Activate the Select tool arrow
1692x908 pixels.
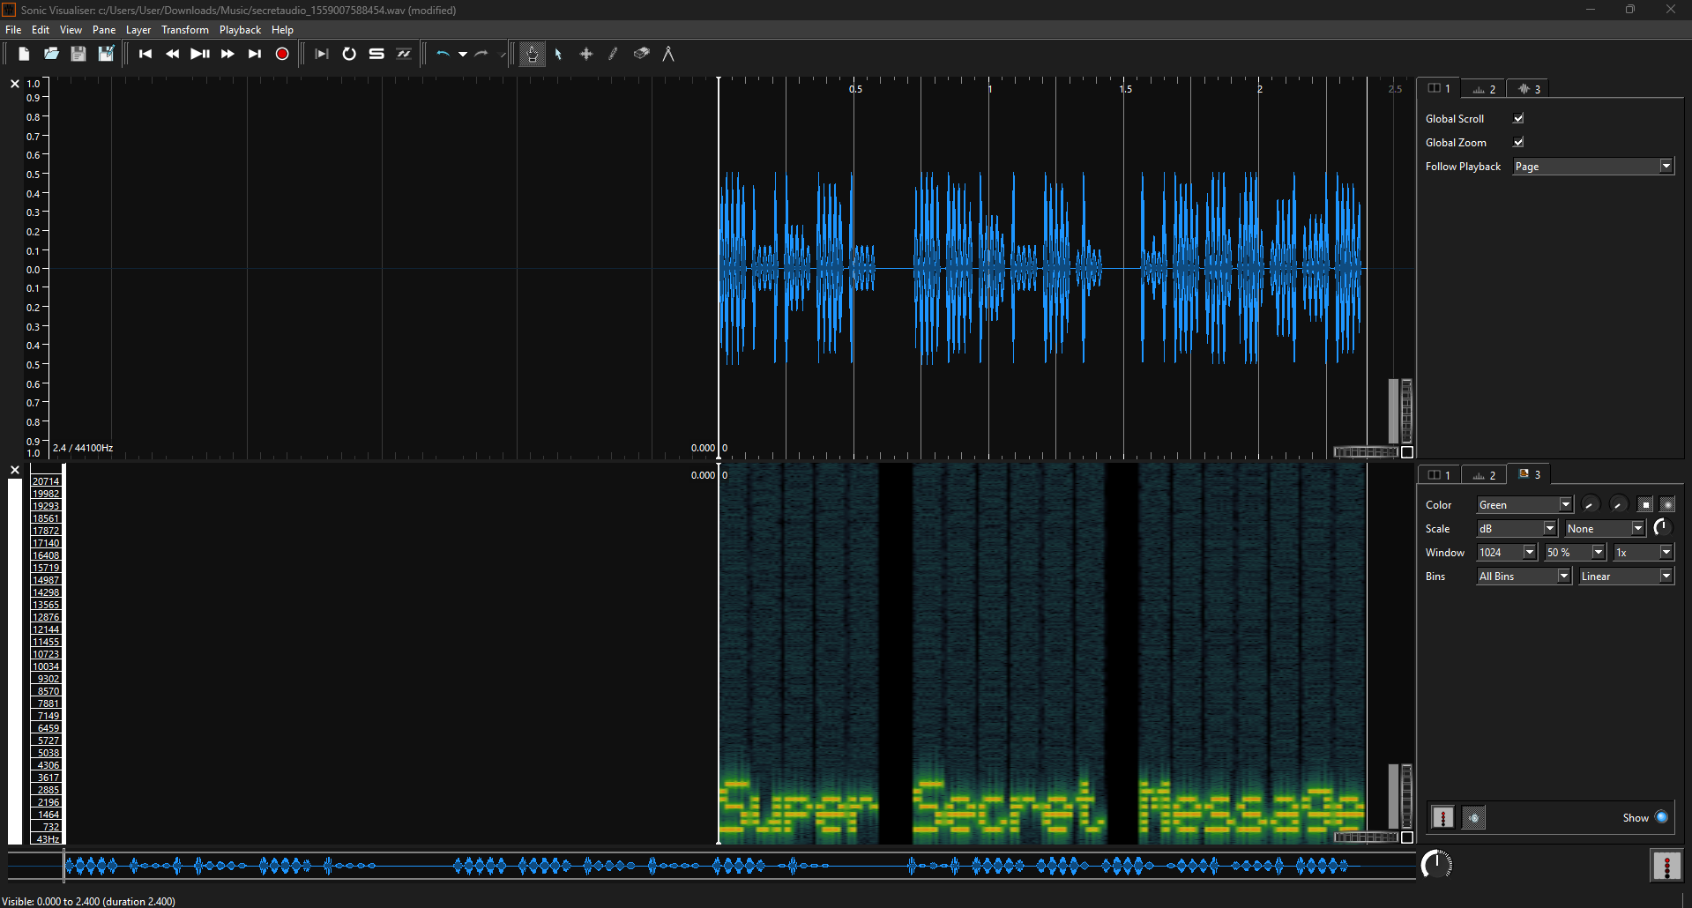(x=558, y=54)
